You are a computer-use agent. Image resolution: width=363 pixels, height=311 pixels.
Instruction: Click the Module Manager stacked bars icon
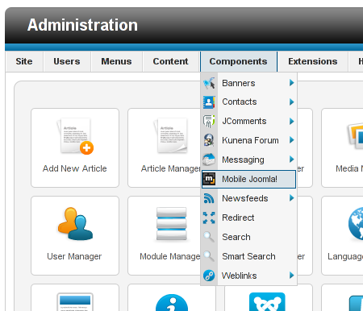[x=172, y=223]
